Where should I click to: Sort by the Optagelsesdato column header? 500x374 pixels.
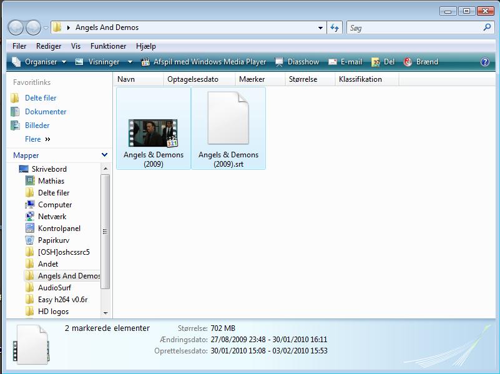coord(199,79)
